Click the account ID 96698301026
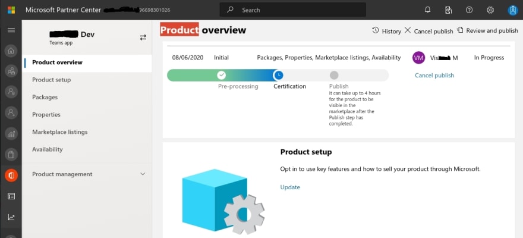523x238 pixels. 155,10
